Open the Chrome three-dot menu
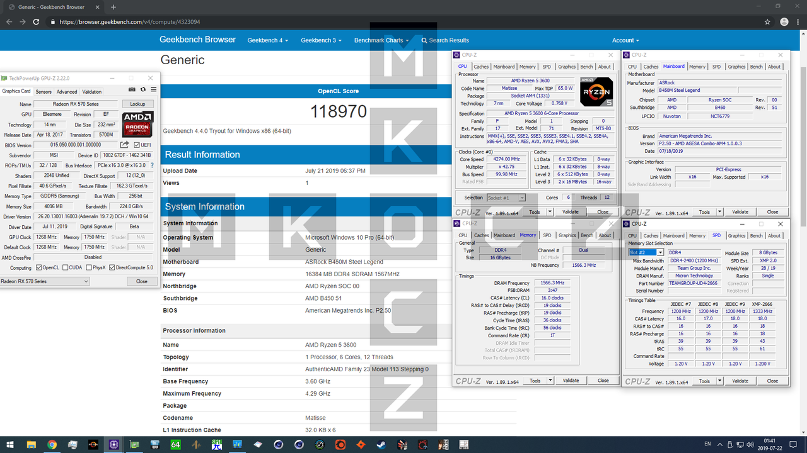This screenshot has width=807, height=453. coord(798,21)
